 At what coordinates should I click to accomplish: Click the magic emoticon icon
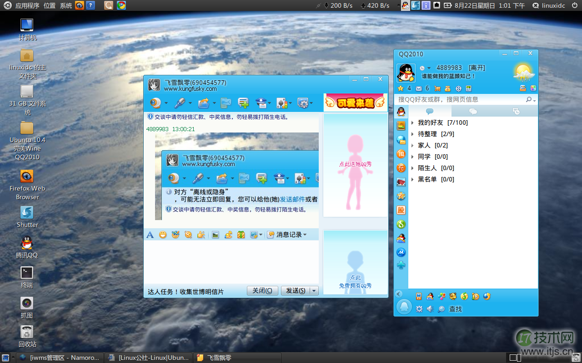point(176,235)
